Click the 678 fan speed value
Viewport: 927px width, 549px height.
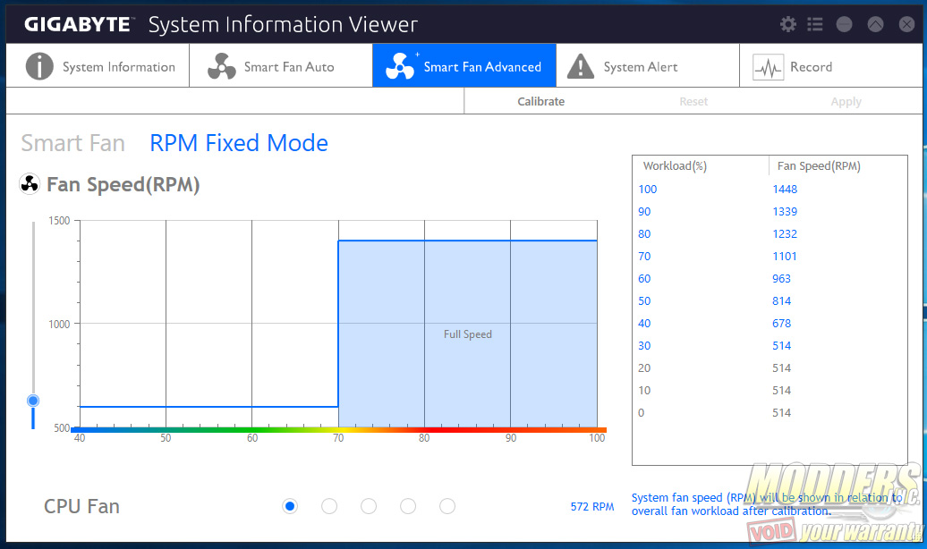coord(781,324)
